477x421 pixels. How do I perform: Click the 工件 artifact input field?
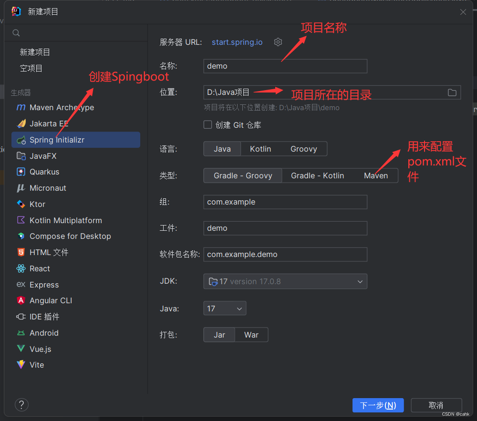285,228
